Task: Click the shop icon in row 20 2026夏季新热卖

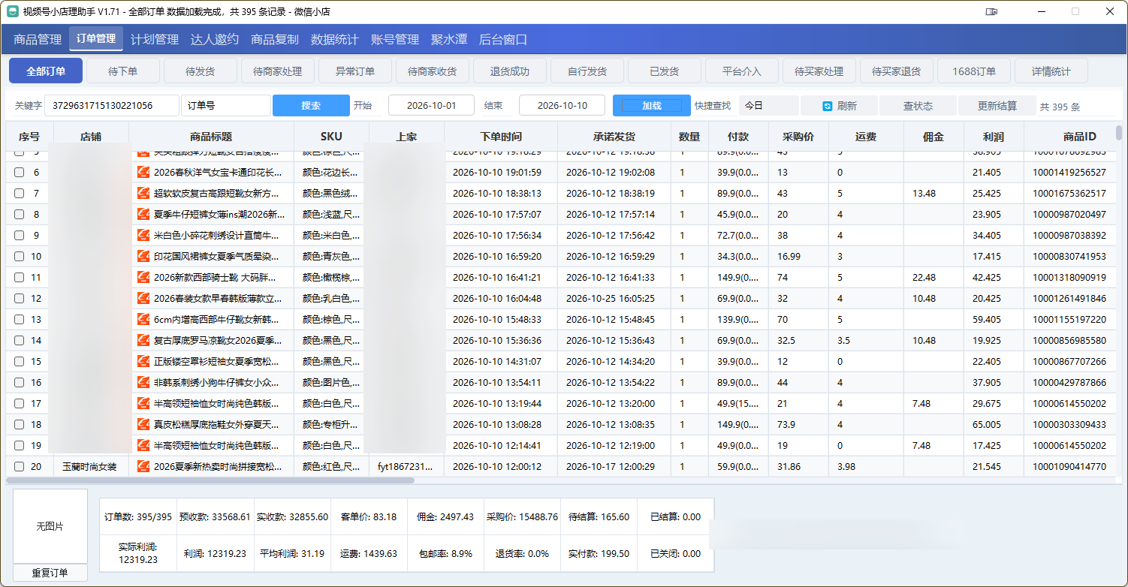Action: pyautogui.click(x=143, y=466)
